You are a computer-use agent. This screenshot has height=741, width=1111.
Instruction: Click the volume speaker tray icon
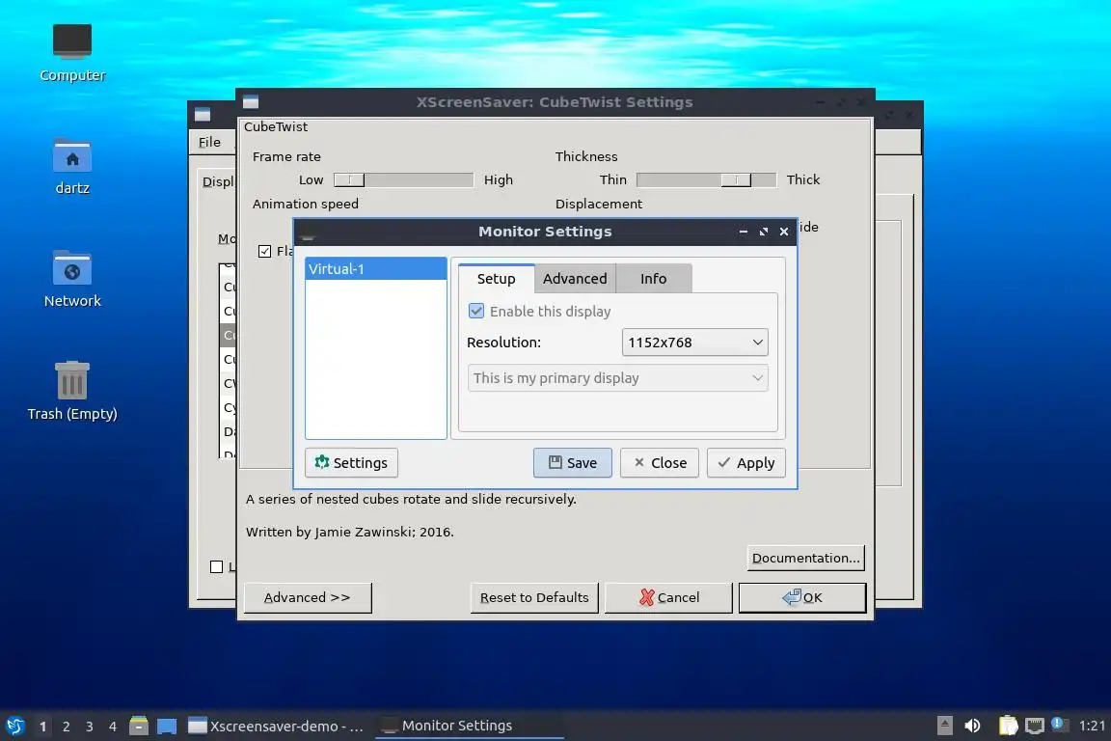tap(973, 726)
